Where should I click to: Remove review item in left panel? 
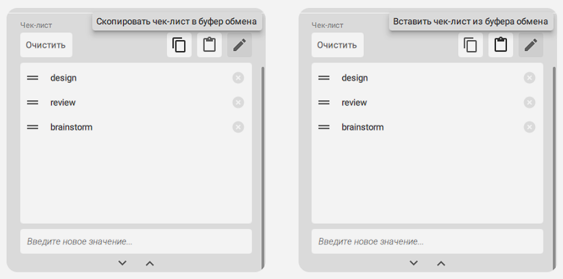coord(238,103)
